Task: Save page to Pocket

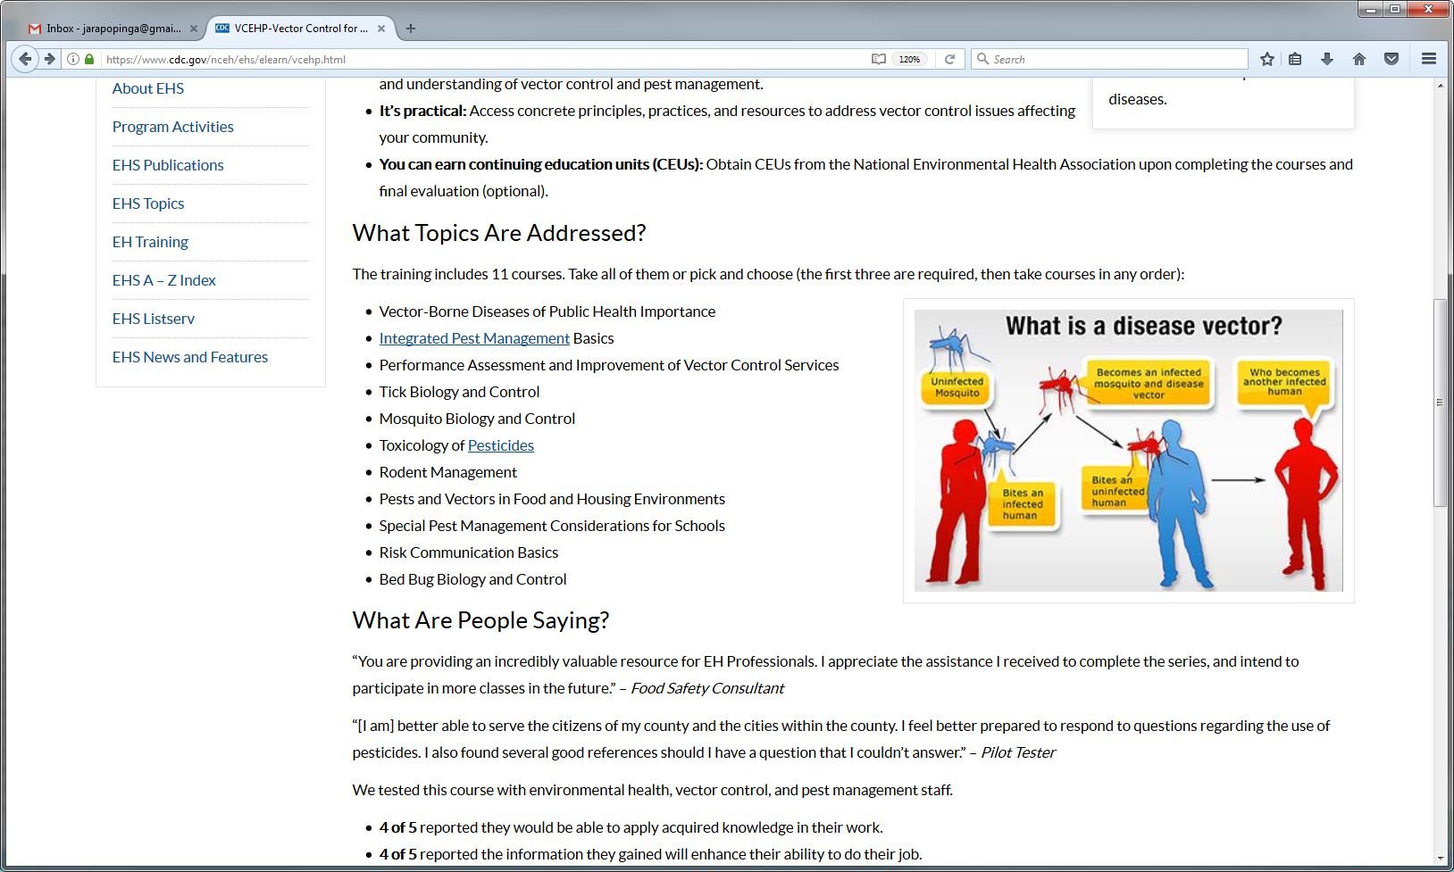Action: pyautogui.click(x=1391, y=59)
